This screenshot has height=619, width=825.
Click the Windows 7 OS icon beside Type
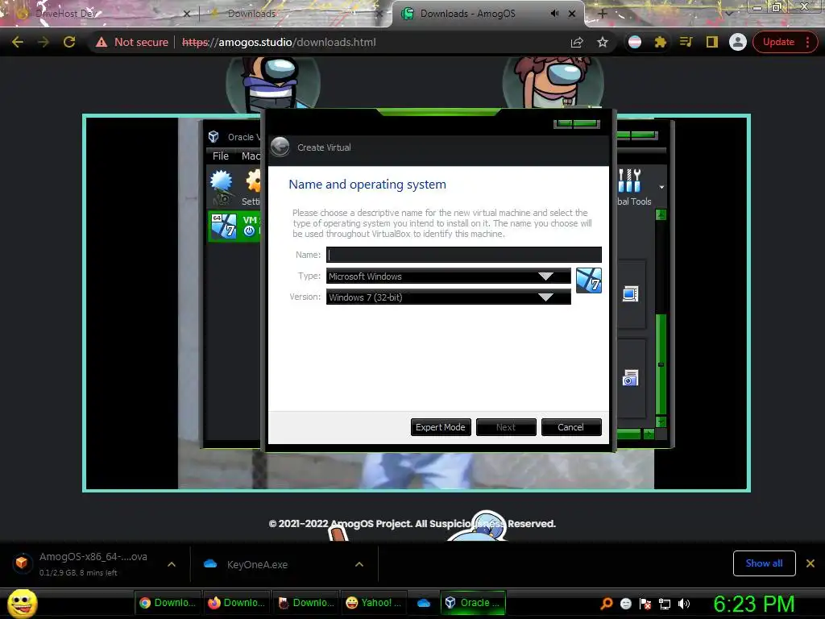(589, 280)
